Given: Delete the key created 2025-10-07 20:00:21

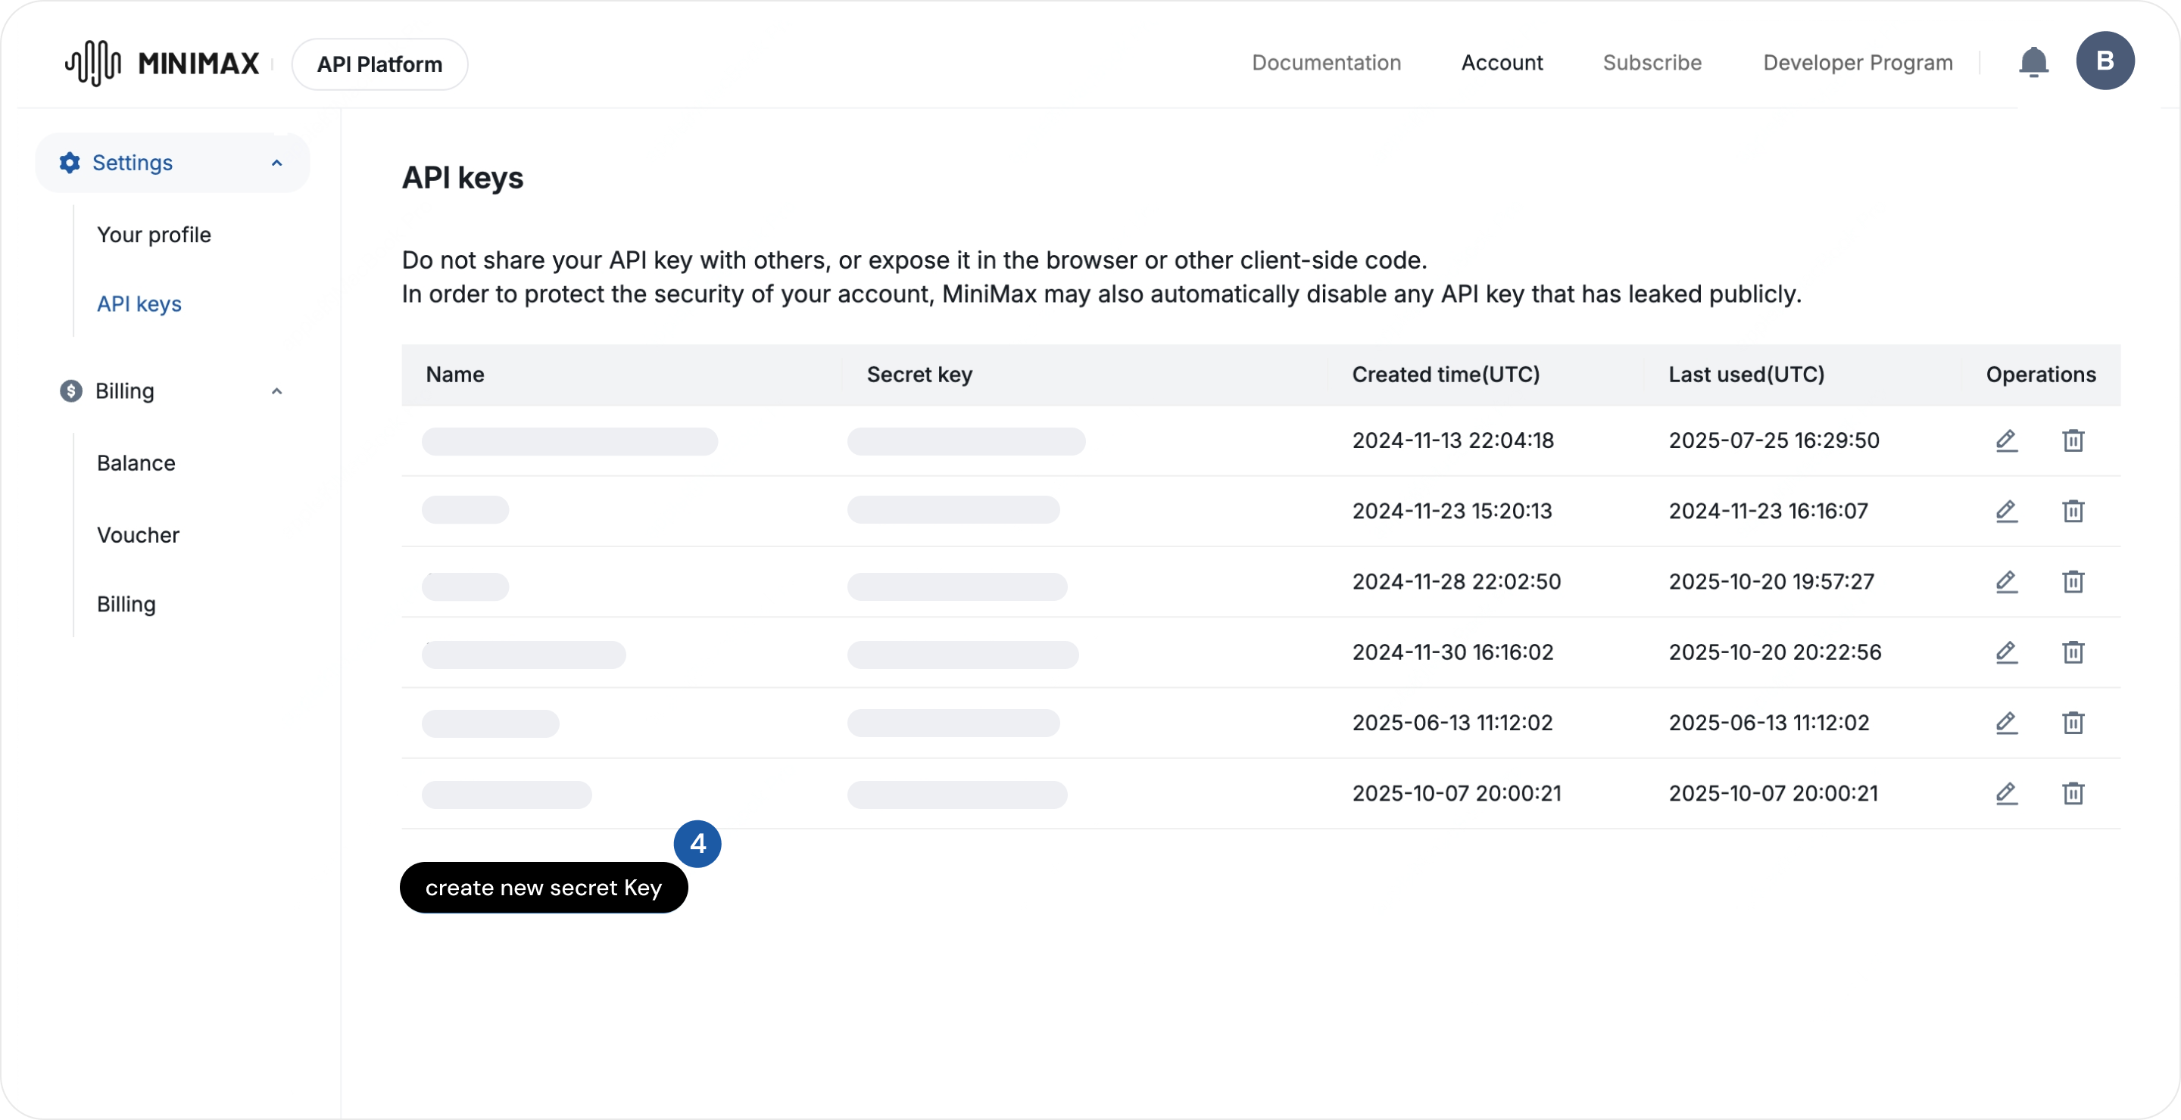Looking at the screenshot, I should coord(2073,794).
